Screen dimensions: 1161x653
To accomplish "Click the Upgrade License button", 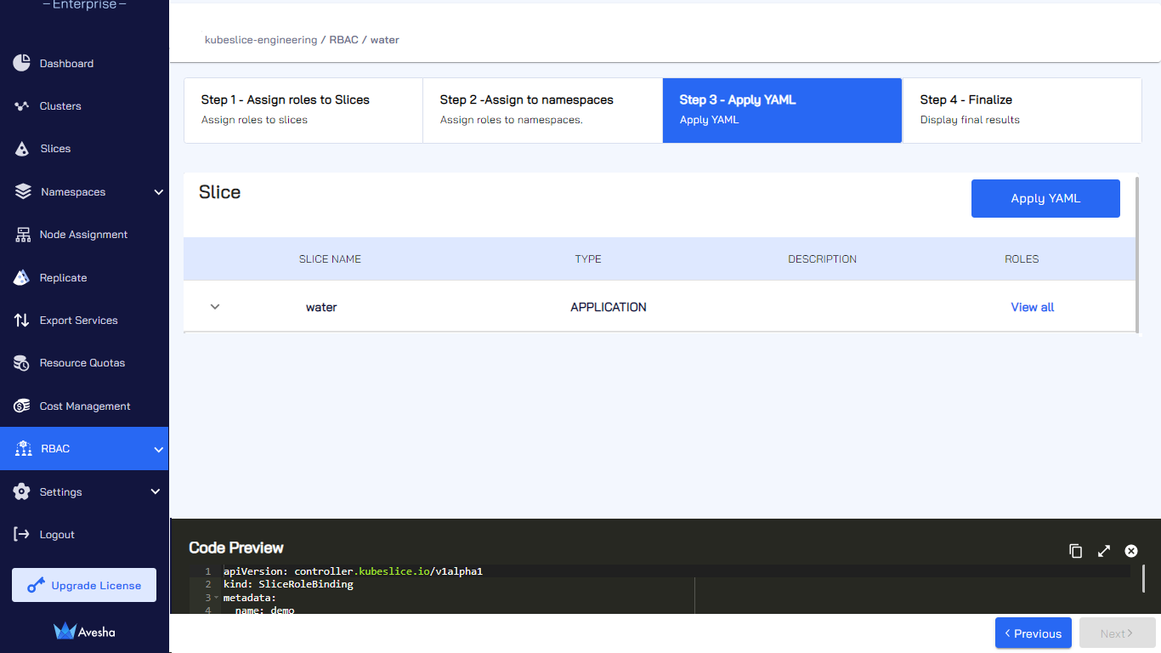I will click(84, 585).
